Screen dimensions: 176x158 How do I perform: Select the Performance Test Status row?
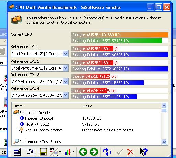coord(40,142)
